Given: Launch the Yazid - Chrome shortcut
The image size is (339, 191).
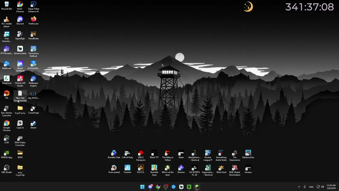Looking at the screenshot, I should pyautogui.click(x=20, y=7).
